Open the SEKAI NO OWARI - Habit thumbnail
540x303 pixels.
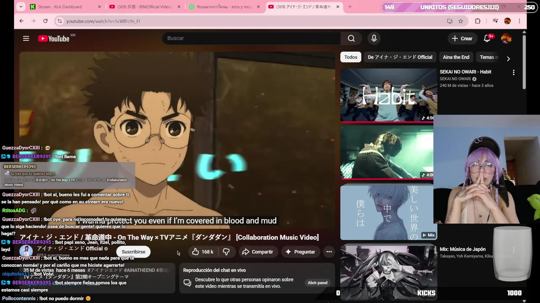click(389, 95)
